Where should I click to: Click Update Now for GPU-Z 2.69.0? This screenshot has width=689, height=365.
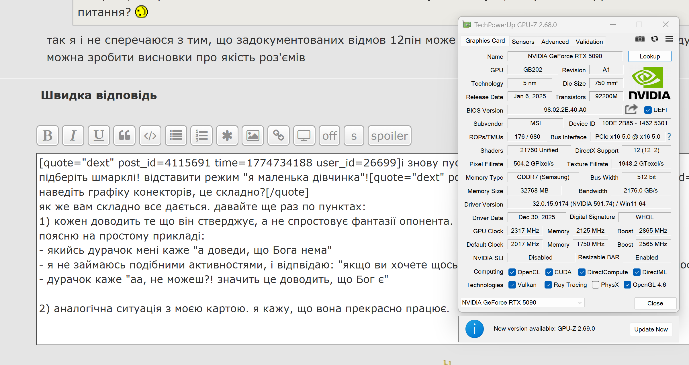[x=651, y=329]
